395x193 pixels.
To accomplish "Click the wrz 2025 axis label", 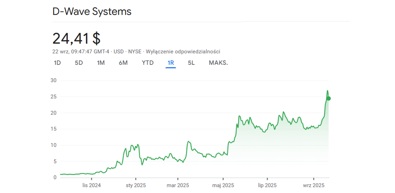I will (314, 186).
